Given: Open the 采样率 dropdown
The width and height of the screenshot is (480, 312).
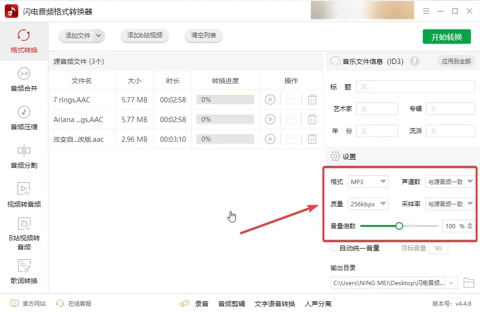Looking at the screenshot, I should click(x=450, y=204).
